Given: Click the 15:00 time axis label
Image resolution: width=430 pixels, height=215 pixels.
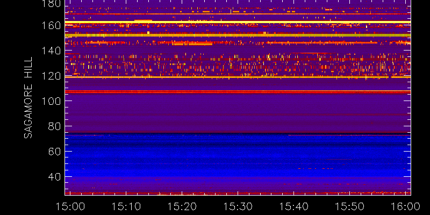Looking at the screenshot, I should pos(70,206).
